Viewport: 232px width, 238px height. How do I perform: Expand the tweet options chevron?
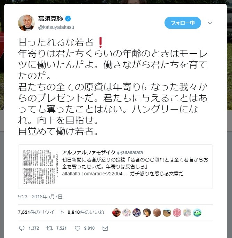[210, 23]
